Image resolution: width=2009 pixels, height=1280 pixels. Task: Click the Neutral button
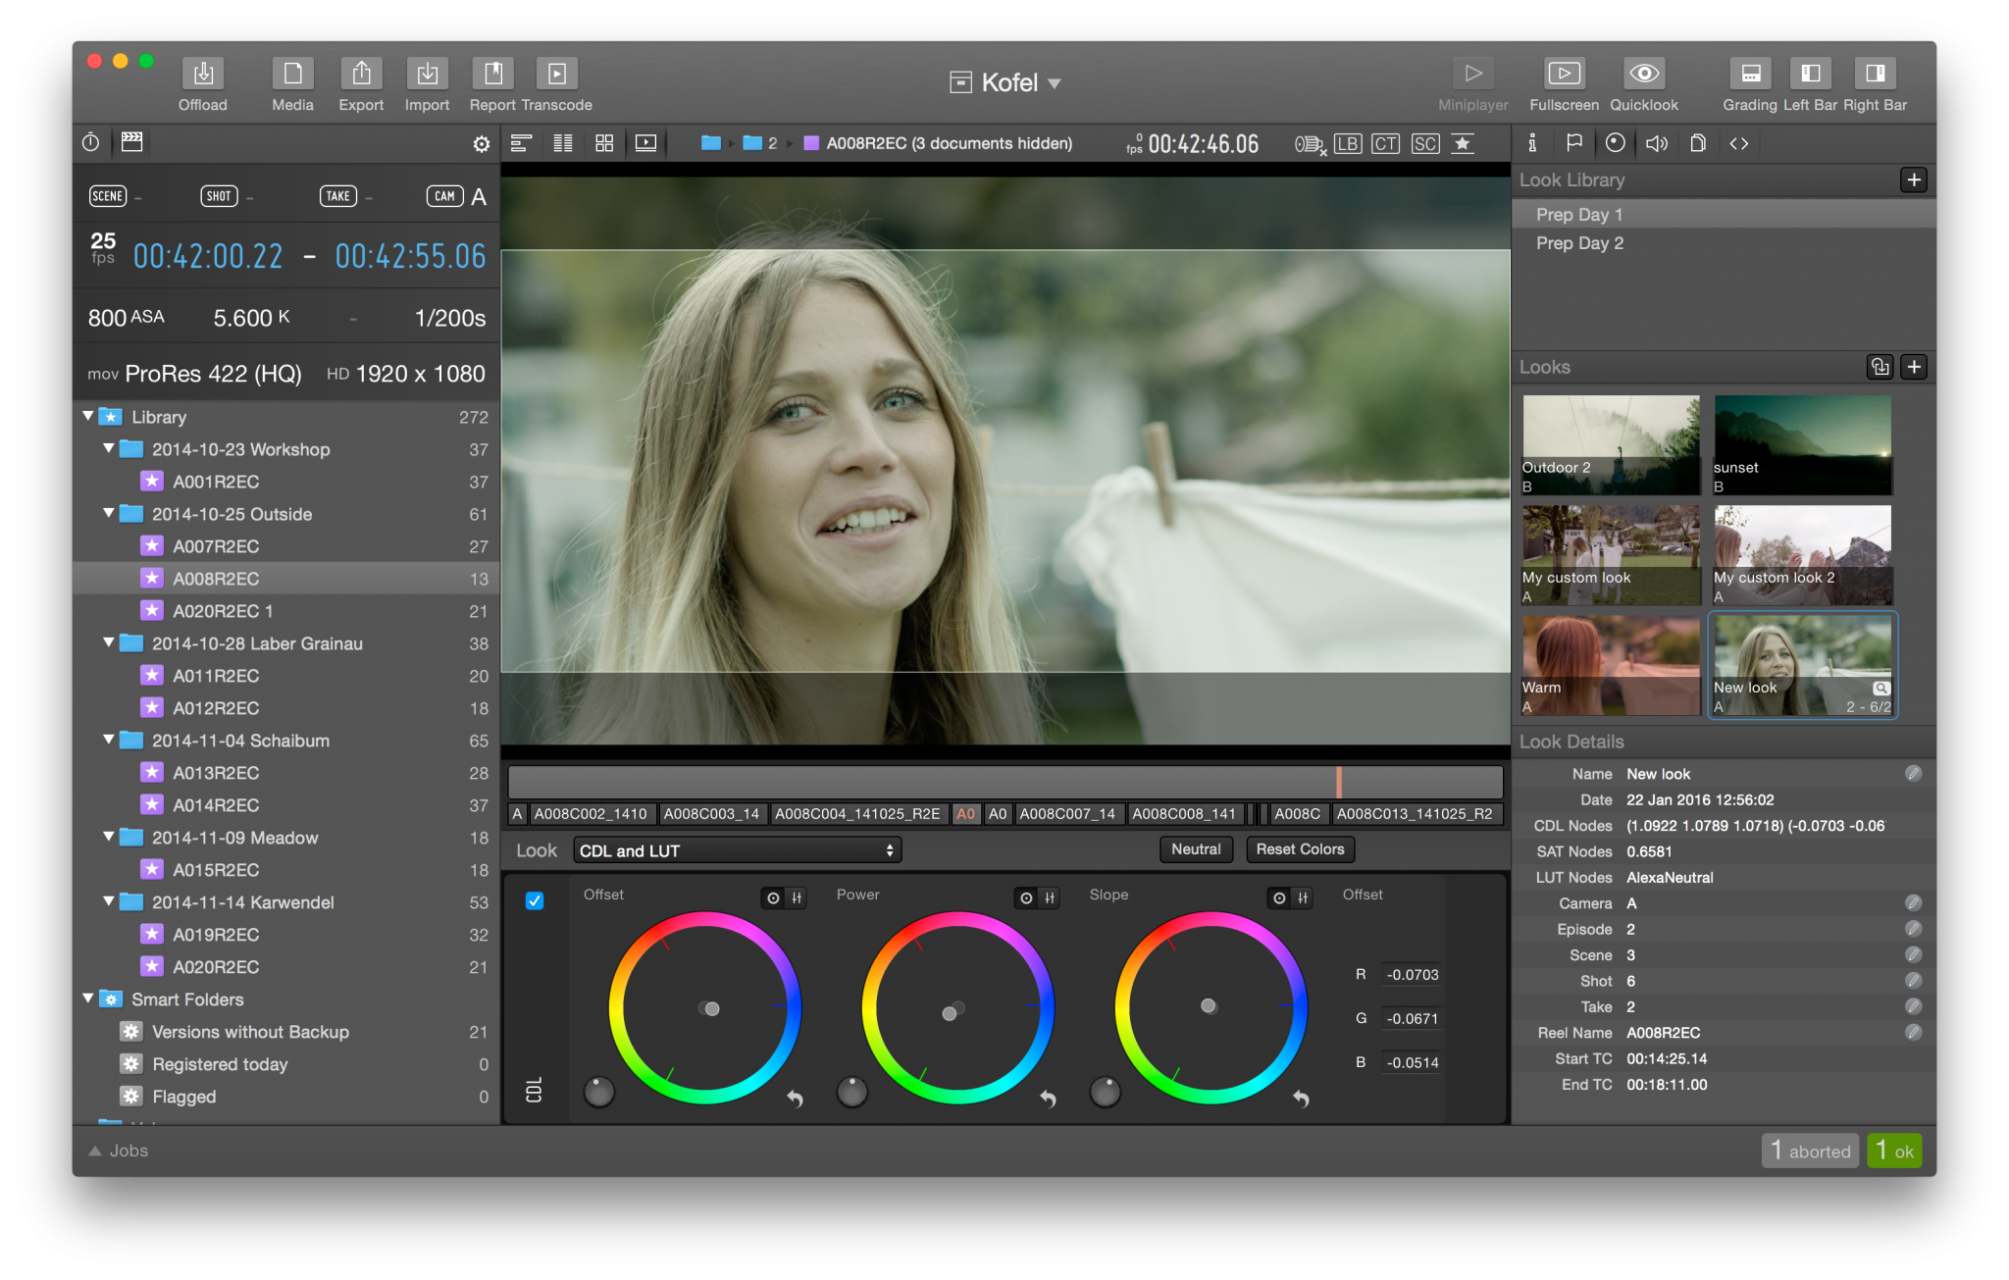[x=1196, y=849]
